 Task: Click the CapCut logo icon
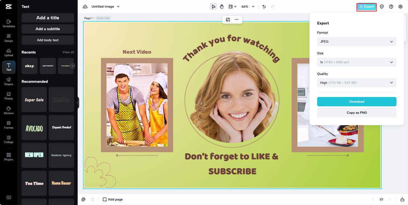click(9, 6)
